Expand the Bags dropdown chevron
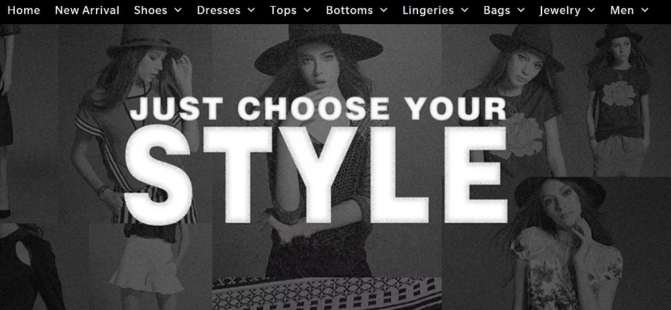Screen dimensions: 671x310 point(521,10)
